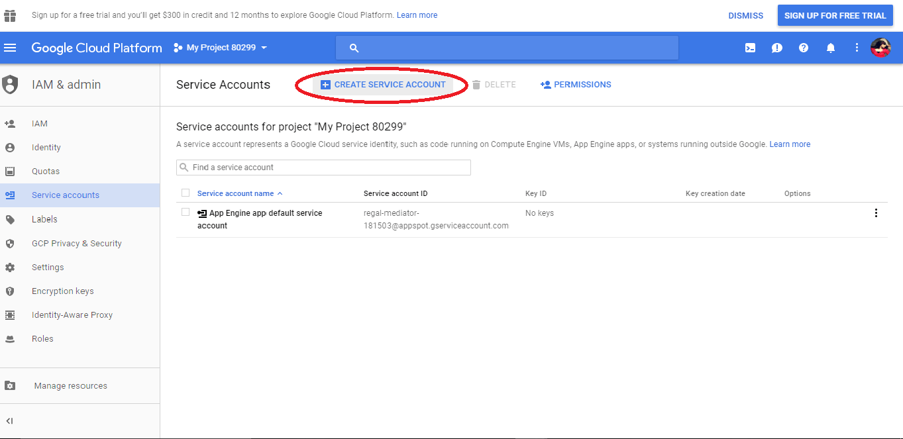
Task: Click the add-person icon beside Permissions
Action: point(546,85)
